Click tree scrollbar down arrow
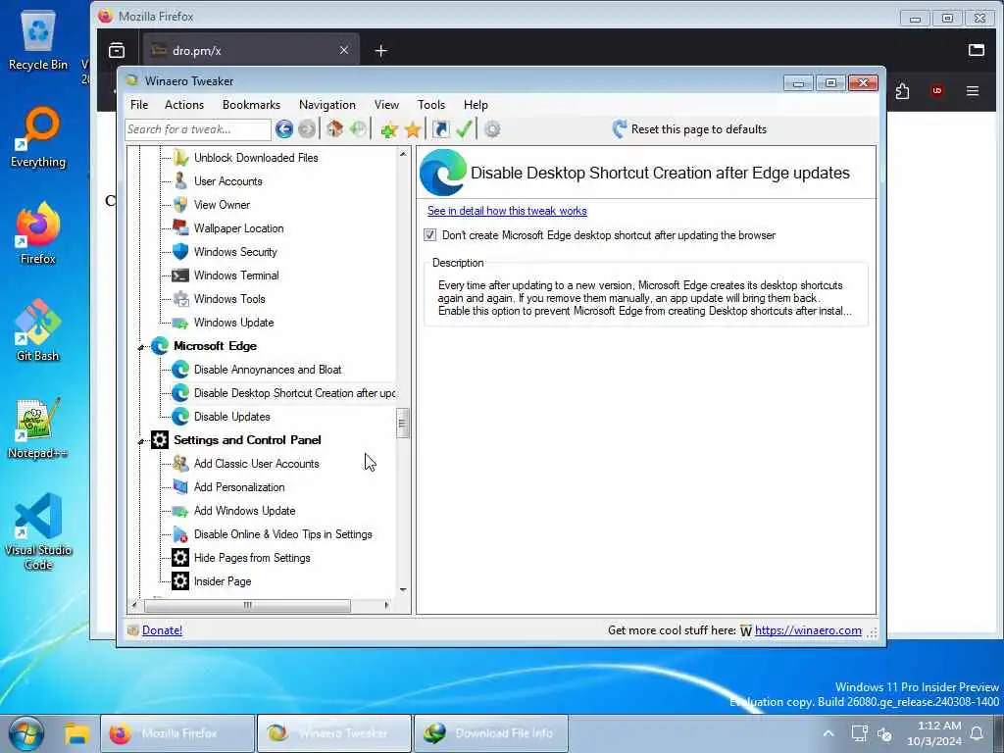Image resolution: width=1004 pixels, height=753 pixels. [x=403, y=589]
